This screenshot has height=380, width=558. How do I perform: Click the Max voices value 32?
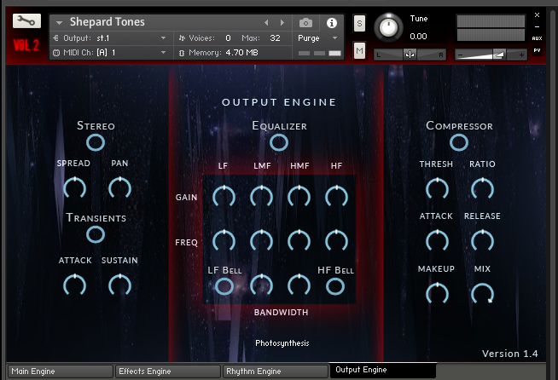(275, 38)
